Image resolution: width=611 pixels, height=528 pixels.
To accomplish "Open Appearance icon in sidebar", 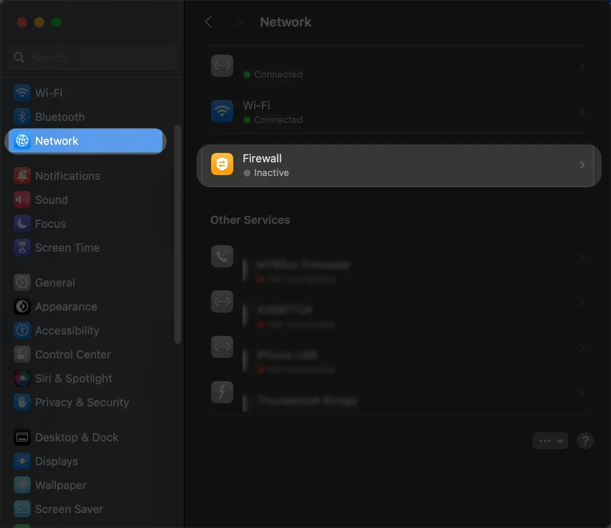I will coord(22,306).
